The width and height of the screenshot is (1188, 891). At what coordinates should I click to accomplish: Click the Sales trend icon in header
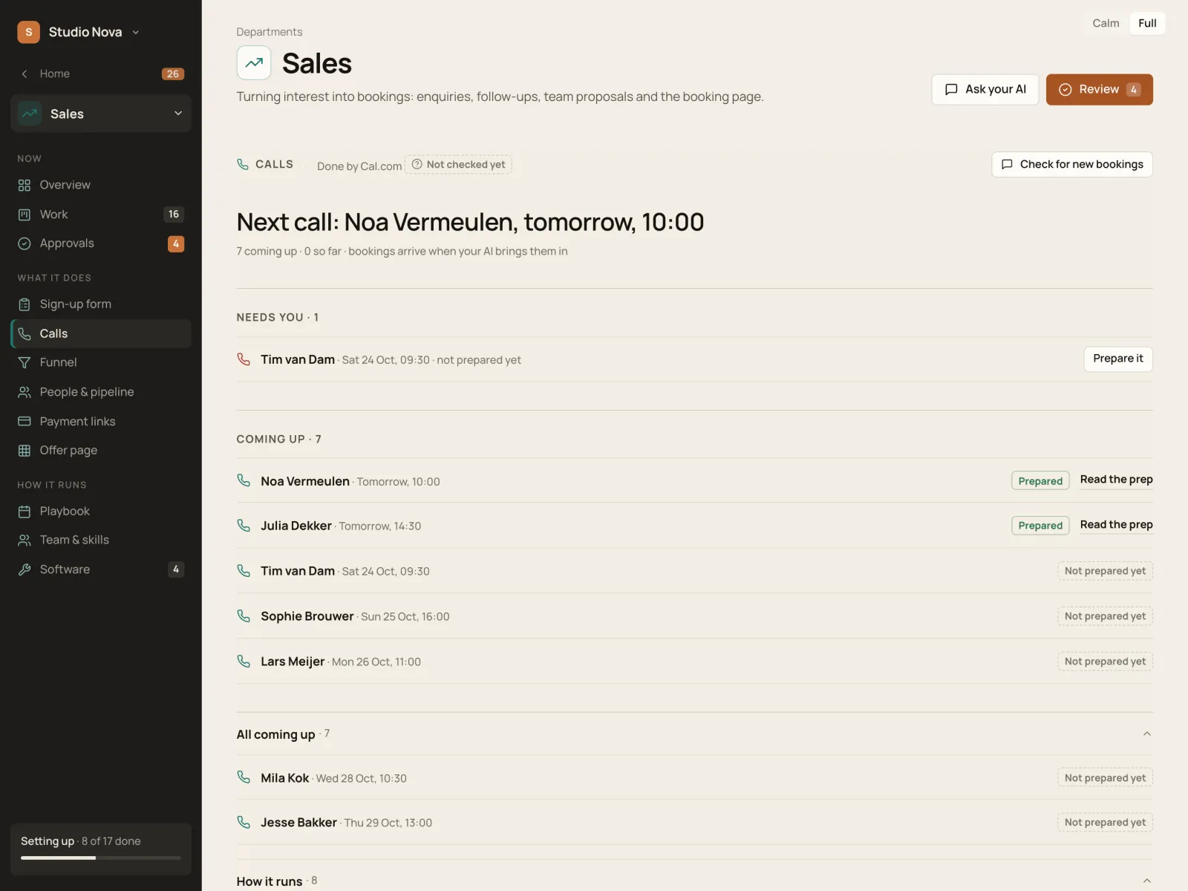[254, 63]
